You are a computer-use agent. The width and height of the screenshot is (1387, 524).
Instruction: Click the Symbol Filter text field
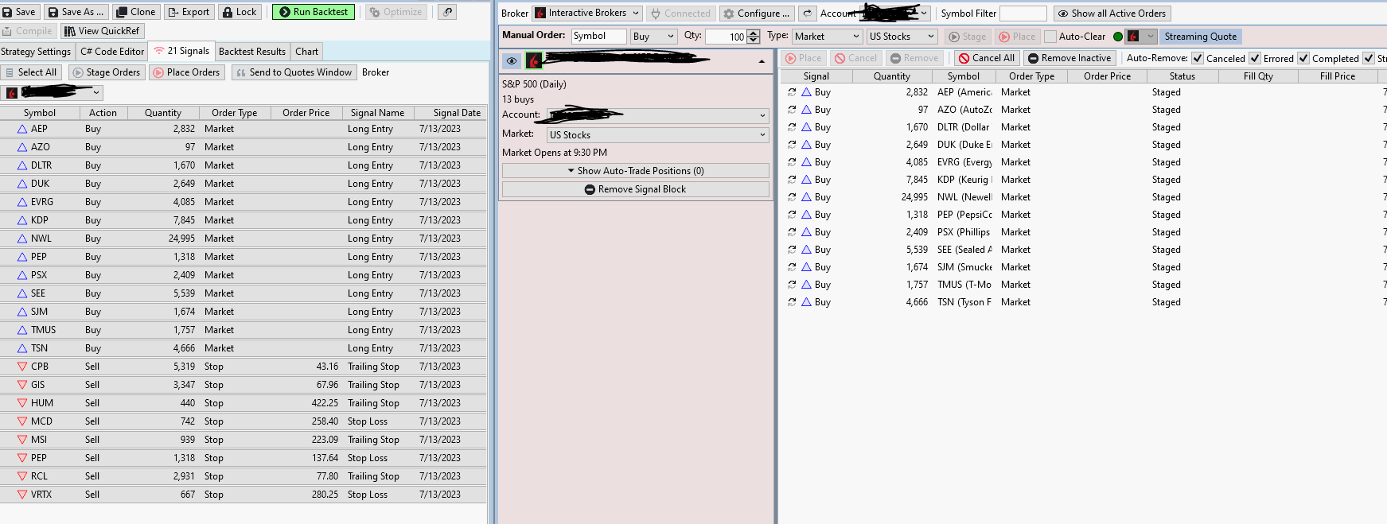(1023, 14)
